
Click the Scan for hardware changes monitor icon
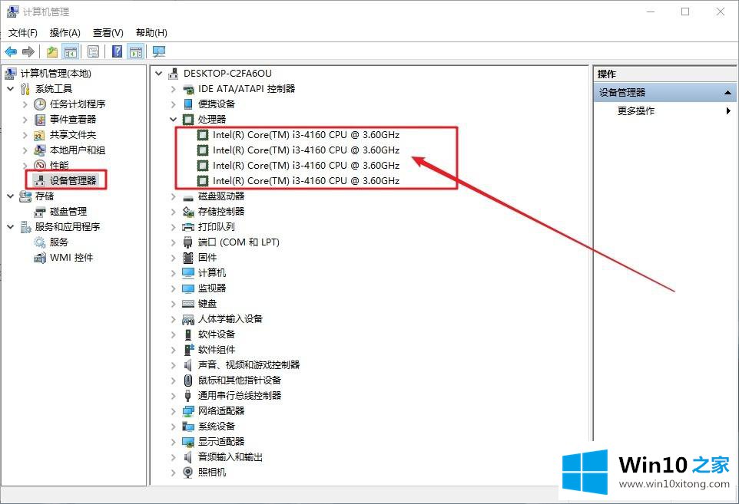(159, 51)
